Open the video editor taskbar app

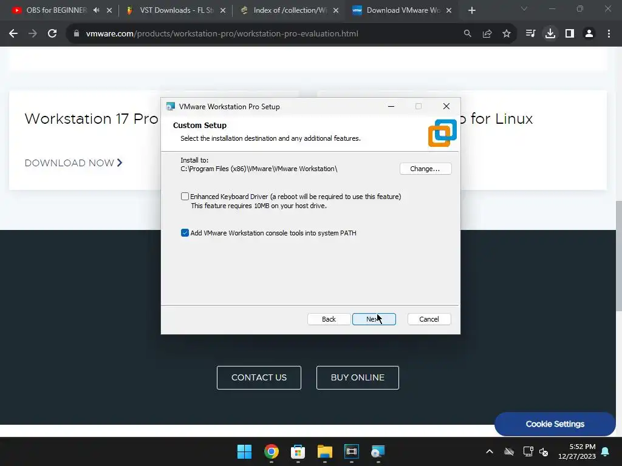(x=352, y=451)
